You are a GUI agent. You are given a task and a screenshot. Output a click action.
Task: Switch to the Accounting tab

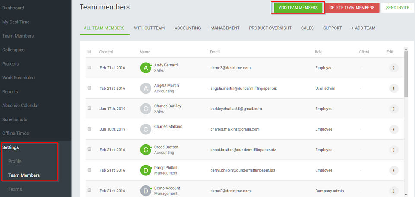188,28
